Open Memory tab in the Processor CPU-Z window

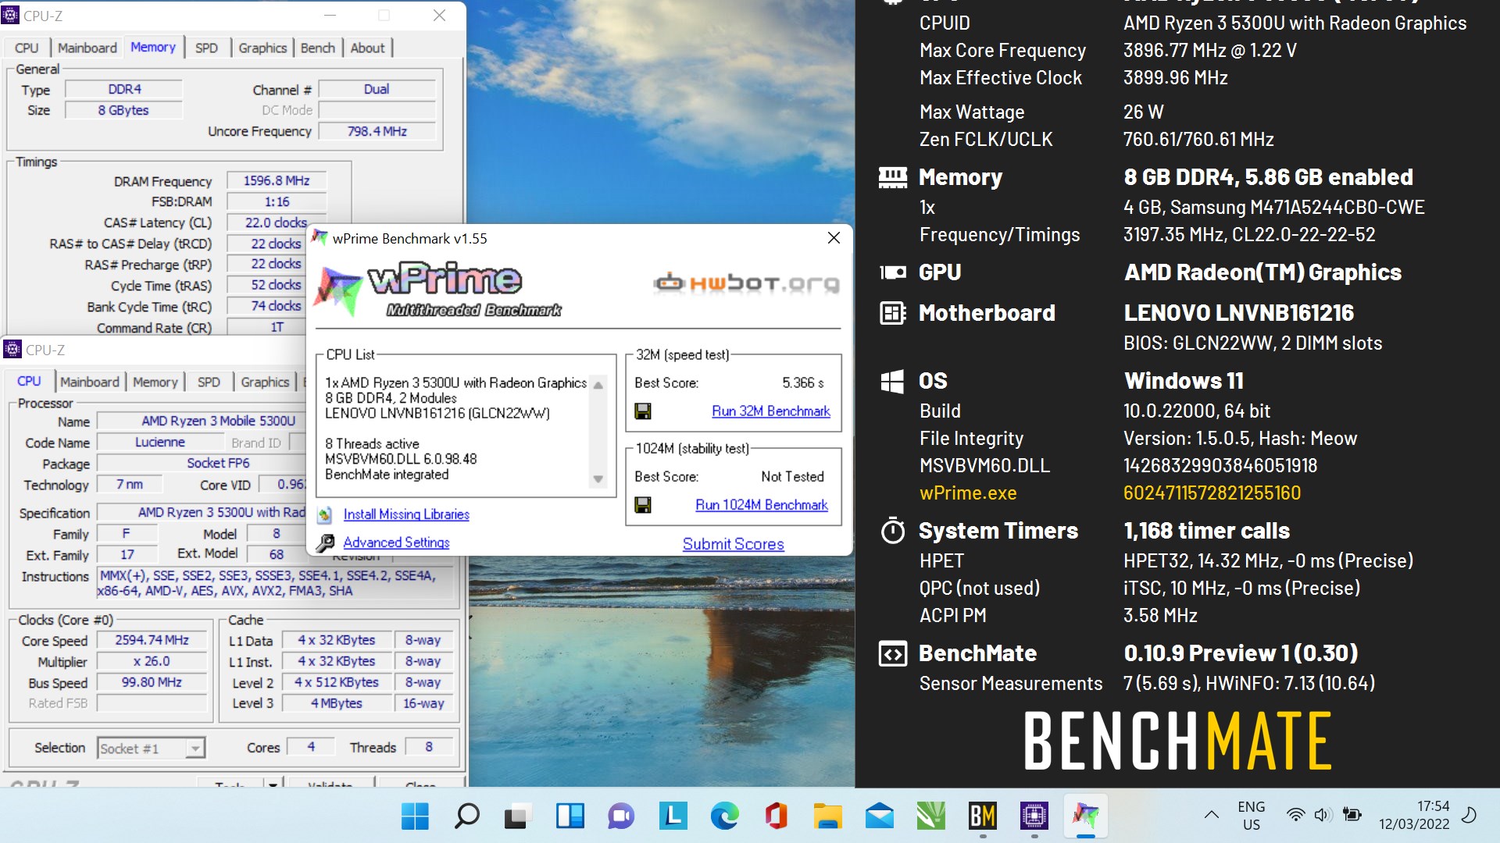[x=155, y=382]
